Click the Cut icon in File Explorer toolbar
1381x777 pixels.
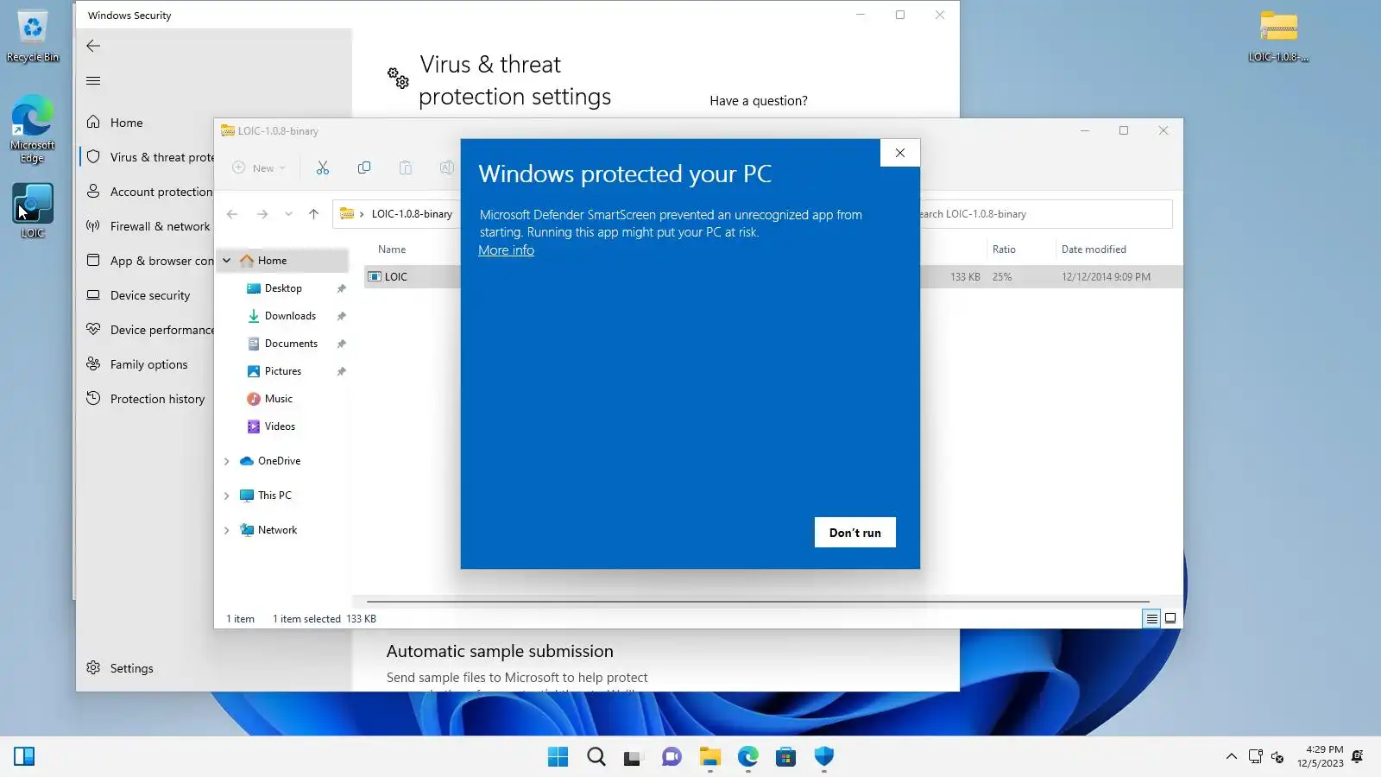pos(323,167)
